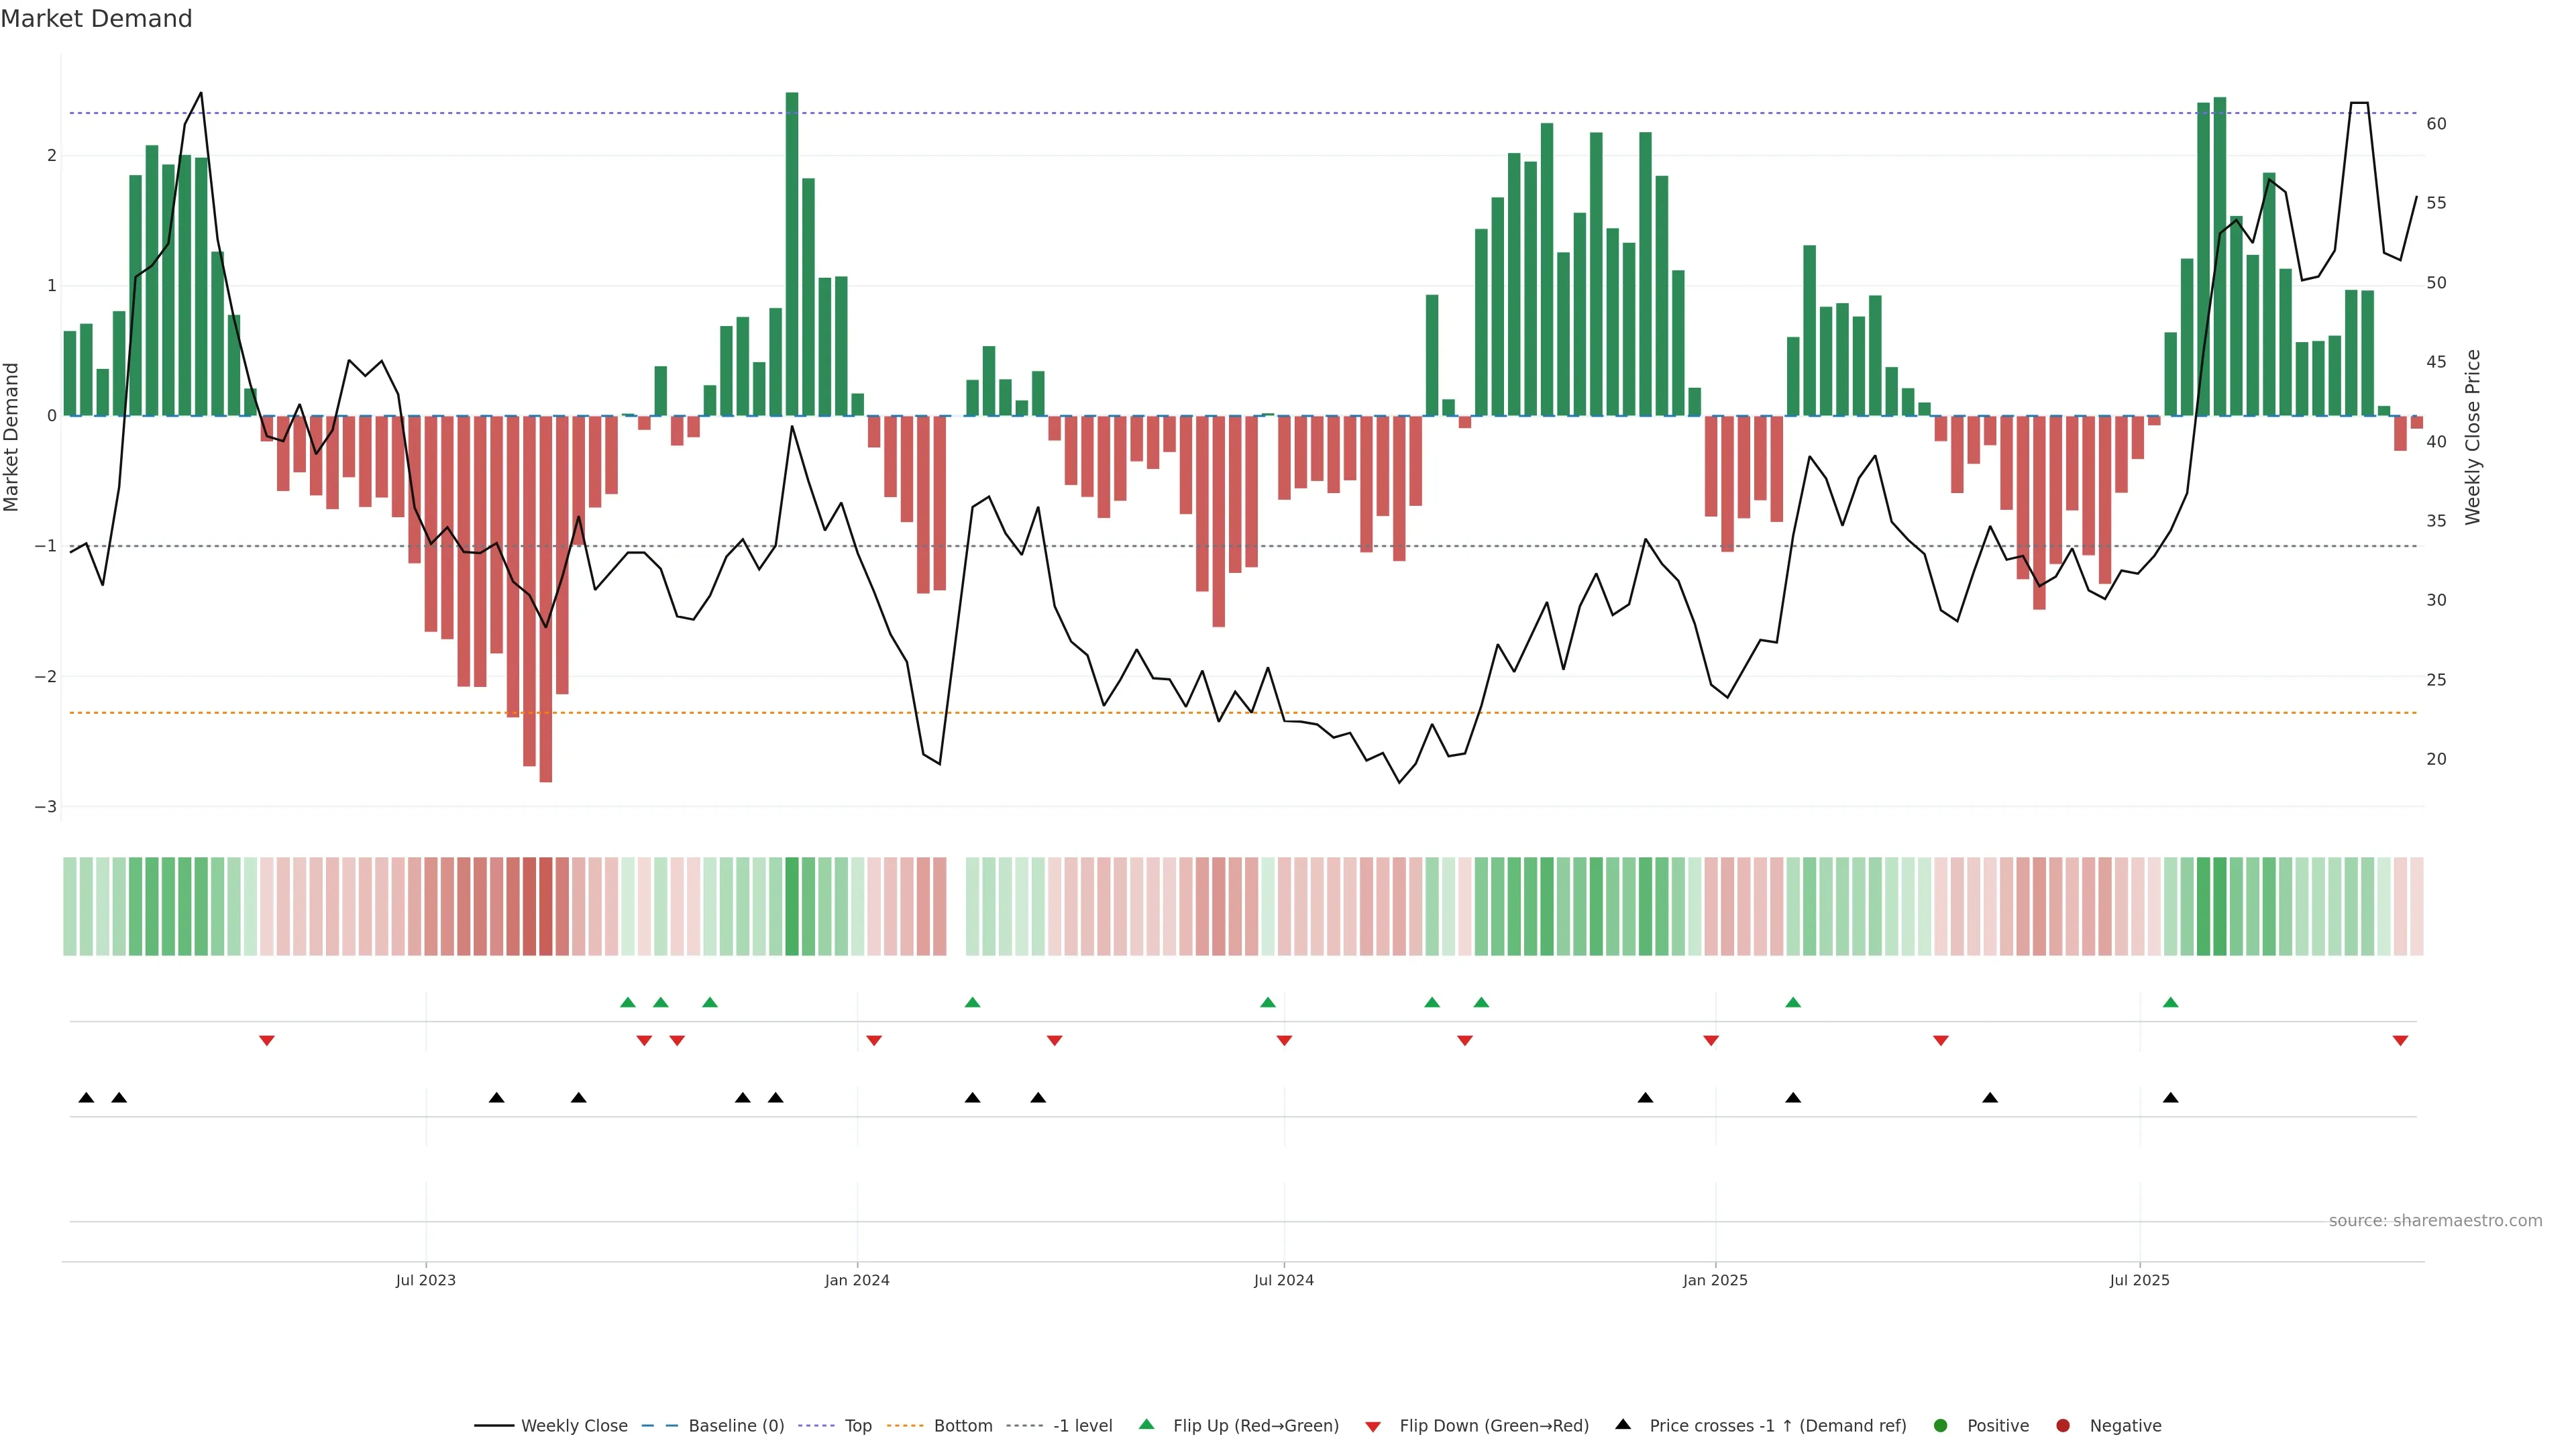Click the dark red Negative circle in legend
Screen dimensions: 2576x1449
tap(2062, 1425)
